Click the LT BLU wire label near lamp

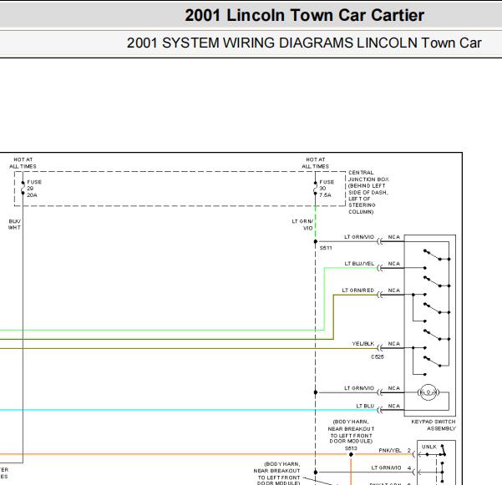pyautogui.click(x=365, y=405)
